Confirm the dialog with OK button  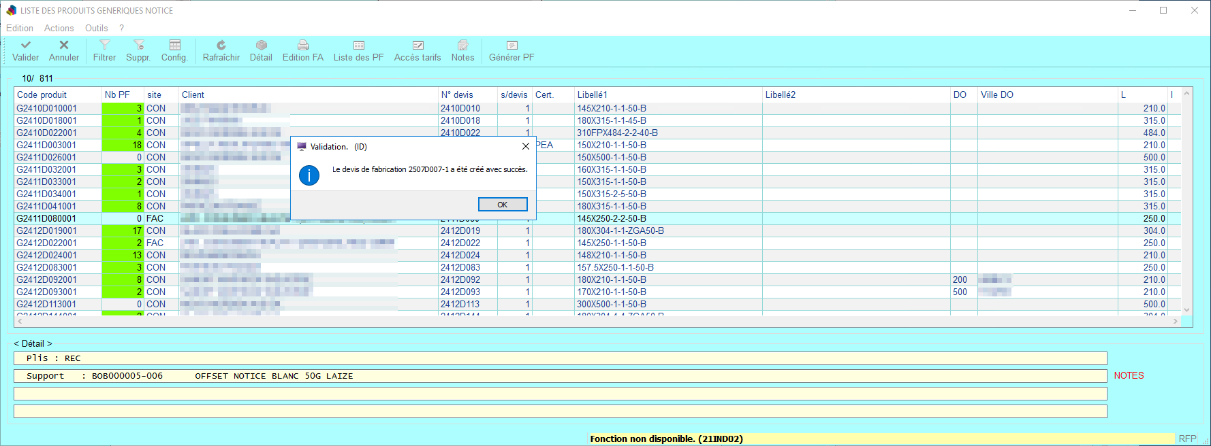click(x=503, y=205)
